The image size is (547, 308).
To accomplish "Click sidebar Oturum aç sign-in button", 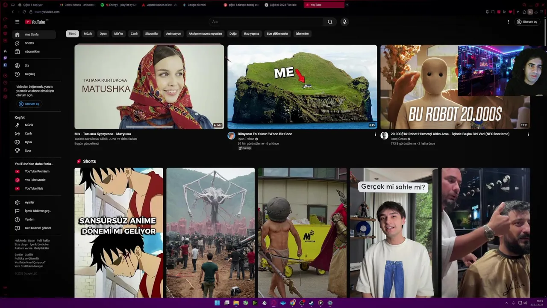I will coord(29,104).
